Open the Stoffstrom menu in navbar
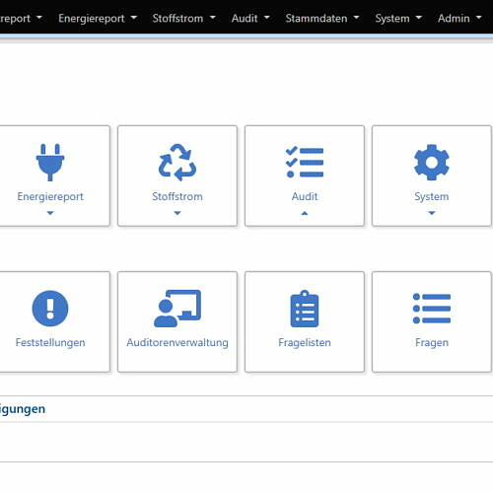Screen dimensions: 493x493 click(183, 18)
